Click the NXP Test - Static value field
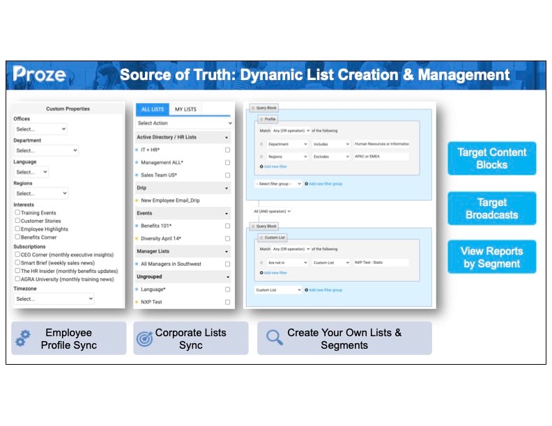 pos(381,262)
